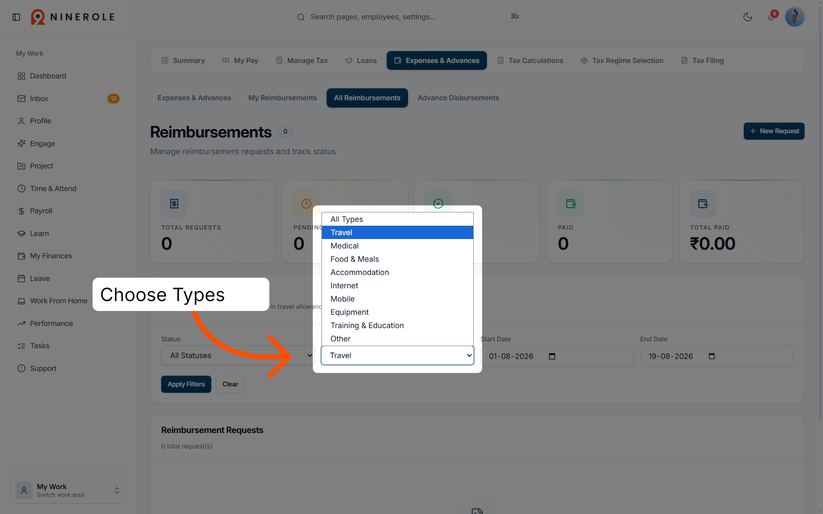Open Performance in the sidebar
This screenshot has width=823, height=514.
click(68, 323)
